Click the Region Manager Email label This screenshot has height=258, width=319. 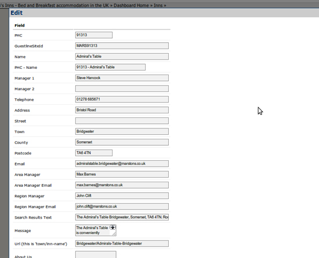35,207
